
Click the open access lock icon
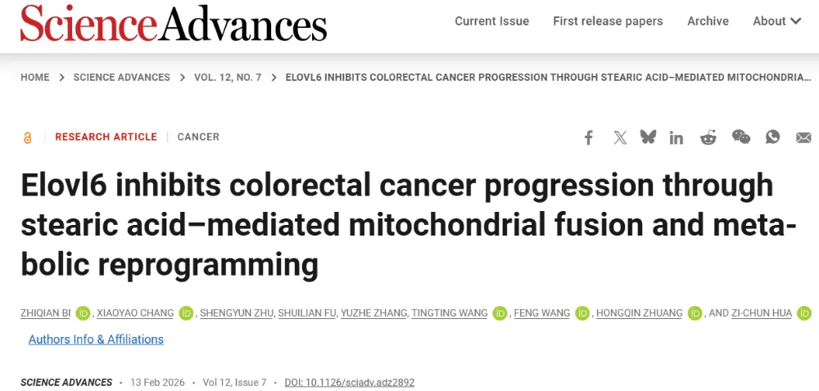pos(27,137)
